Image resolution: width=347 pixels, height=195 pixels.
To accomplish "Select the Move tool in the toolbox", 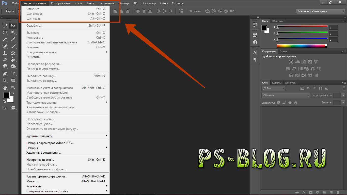I will point(13,26).
